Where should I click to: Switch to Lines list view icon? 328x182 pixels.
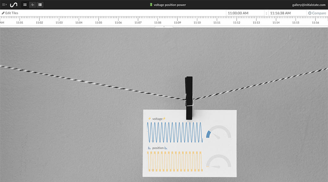point(40,4)
